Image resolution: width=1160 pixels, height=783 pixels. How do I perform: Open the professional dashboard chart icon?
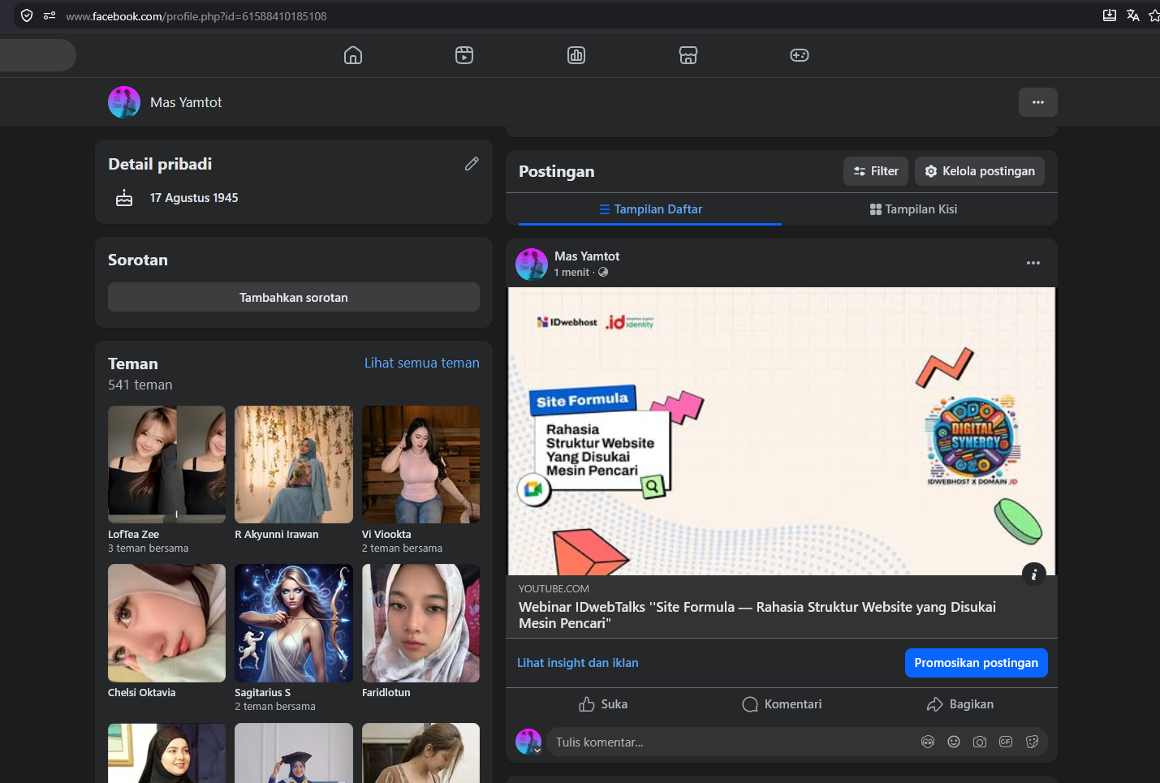tap(576, 55)
